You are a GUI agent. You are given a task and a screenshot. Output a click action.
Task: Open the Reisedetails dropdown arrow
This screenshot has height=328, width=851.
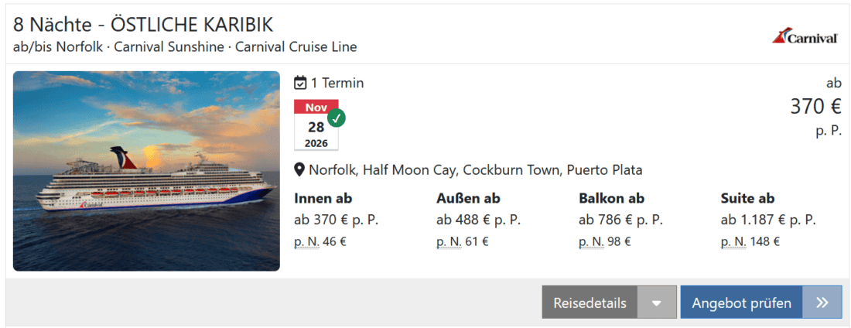(x=657, y=302)
